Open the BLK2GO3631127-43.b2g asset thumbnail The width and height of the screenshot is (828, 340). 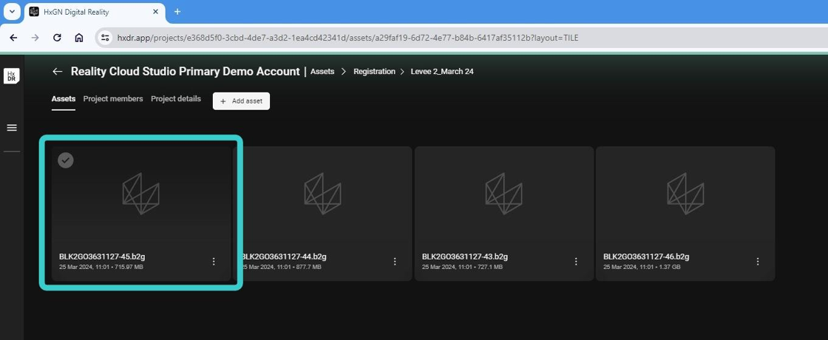(x=504, y=194)
